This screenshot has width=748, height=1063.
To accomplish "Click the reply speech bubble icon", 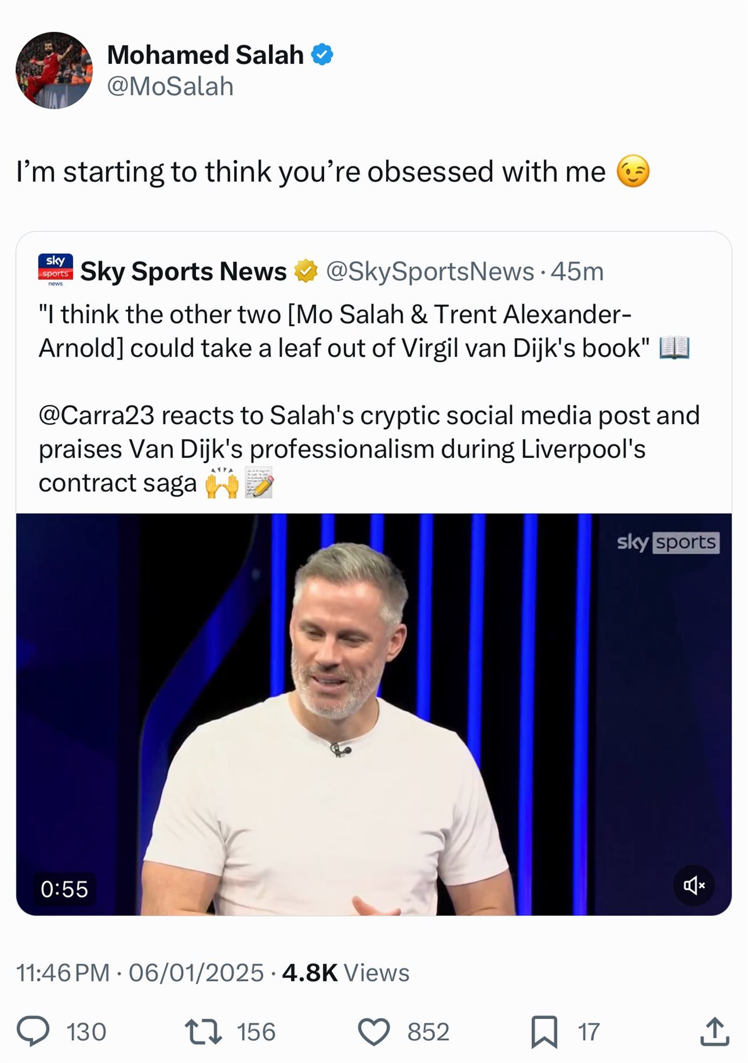I will pyautogui.click(x=33, y=1032).
